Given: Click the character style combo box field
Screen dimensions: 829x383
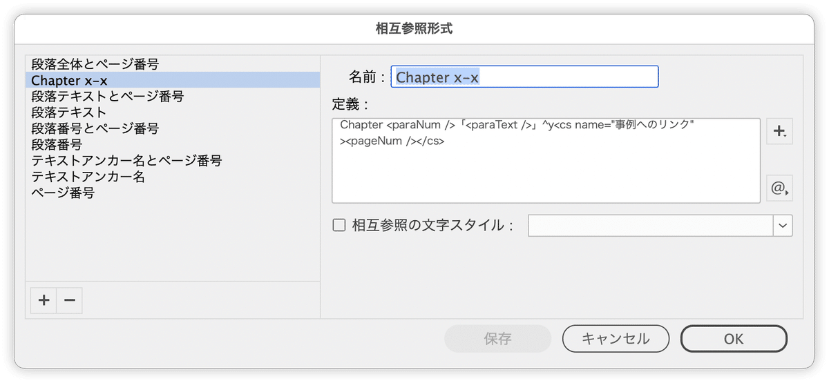Looking at the screenshot, I should [x=650, y=226].
